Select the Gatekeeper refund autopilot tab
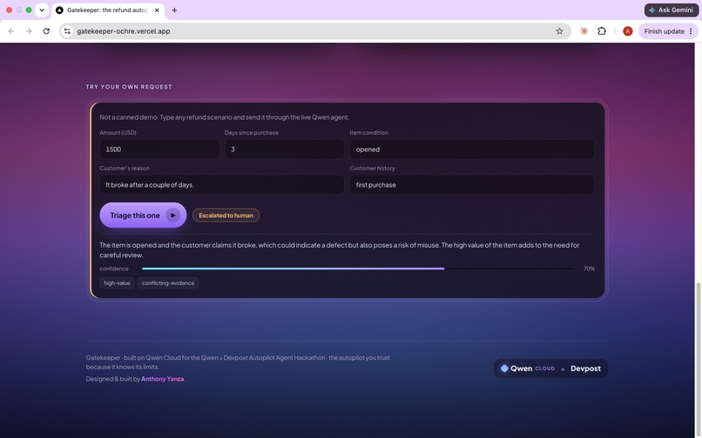Image resolution: width=702 pixels, height=438 pixels. (107, 10)
